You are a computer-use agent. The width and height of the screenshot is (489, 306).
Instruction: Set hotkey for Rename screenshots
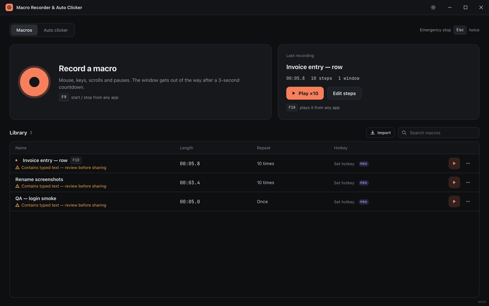(344, 183)
